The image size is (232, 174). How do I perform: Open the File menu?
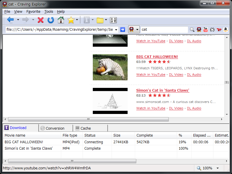pos(7,12)
